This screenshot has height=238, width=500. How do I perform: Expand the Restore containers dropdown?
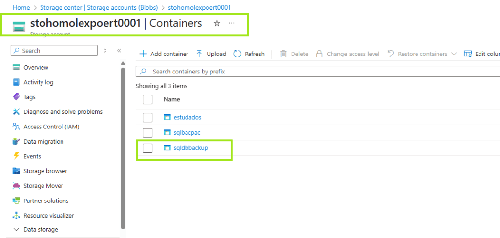(x=454, y=54)
